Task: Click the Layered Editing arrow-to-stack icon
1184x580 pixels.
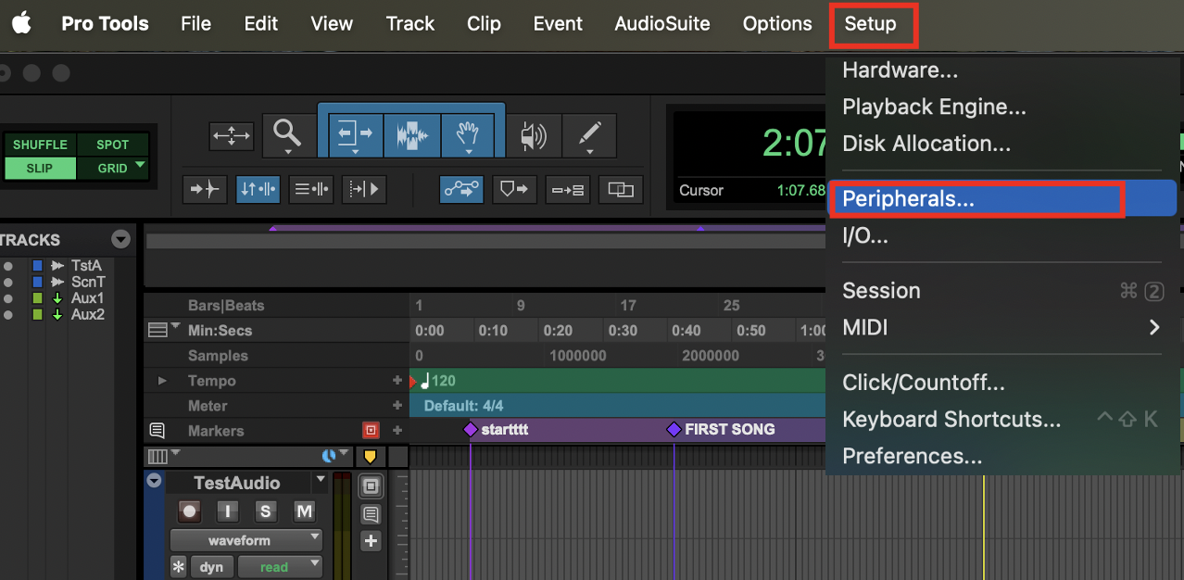Action: point(567,189)
